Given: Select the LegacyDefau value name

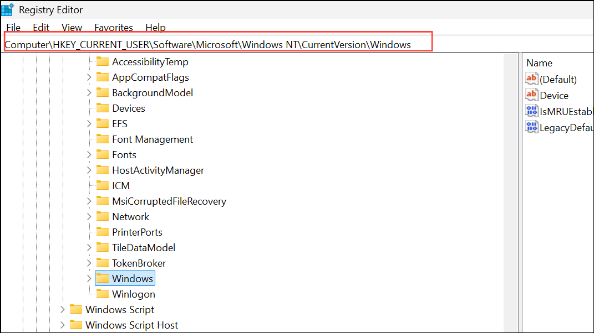Looking at the screenshot, I should (x=566, y=128).
